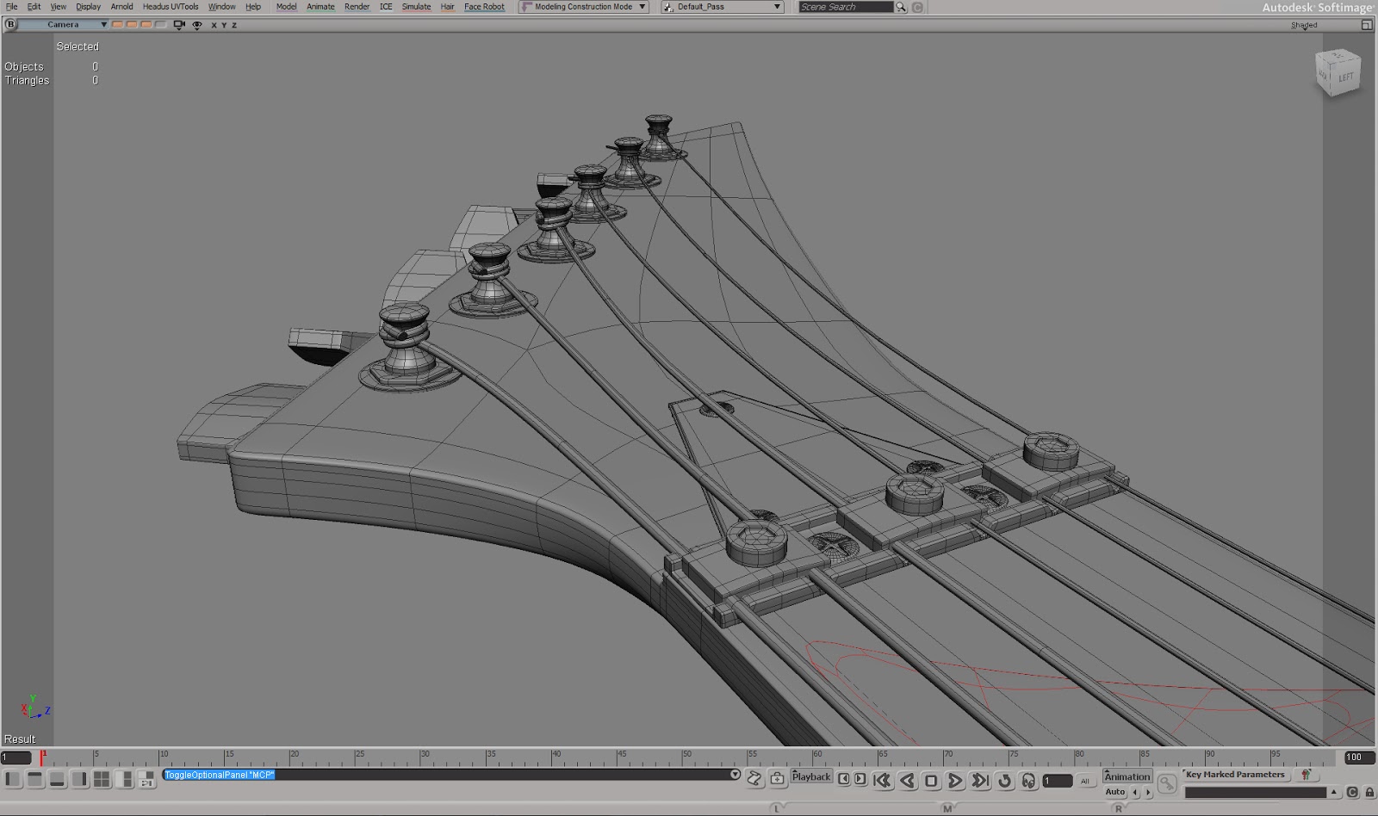The image size is (1378, 816).
Task: Click the Scene Search magnifier icon
Action: (899, 7)
